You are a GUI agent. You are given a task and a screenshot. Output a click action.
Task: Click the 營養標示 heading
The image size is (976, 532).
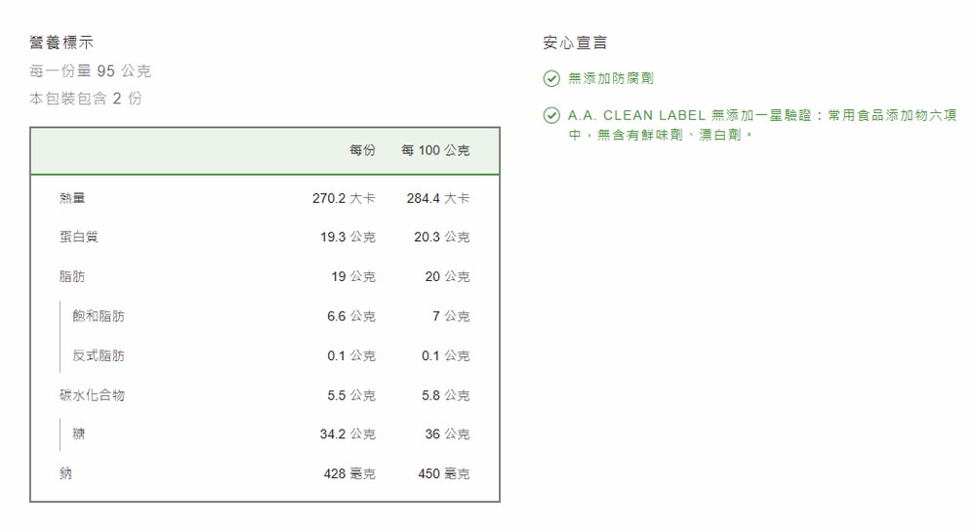tap(62, 43)
